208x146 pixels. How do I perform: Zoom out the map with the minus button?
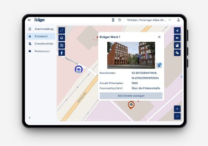177,116
